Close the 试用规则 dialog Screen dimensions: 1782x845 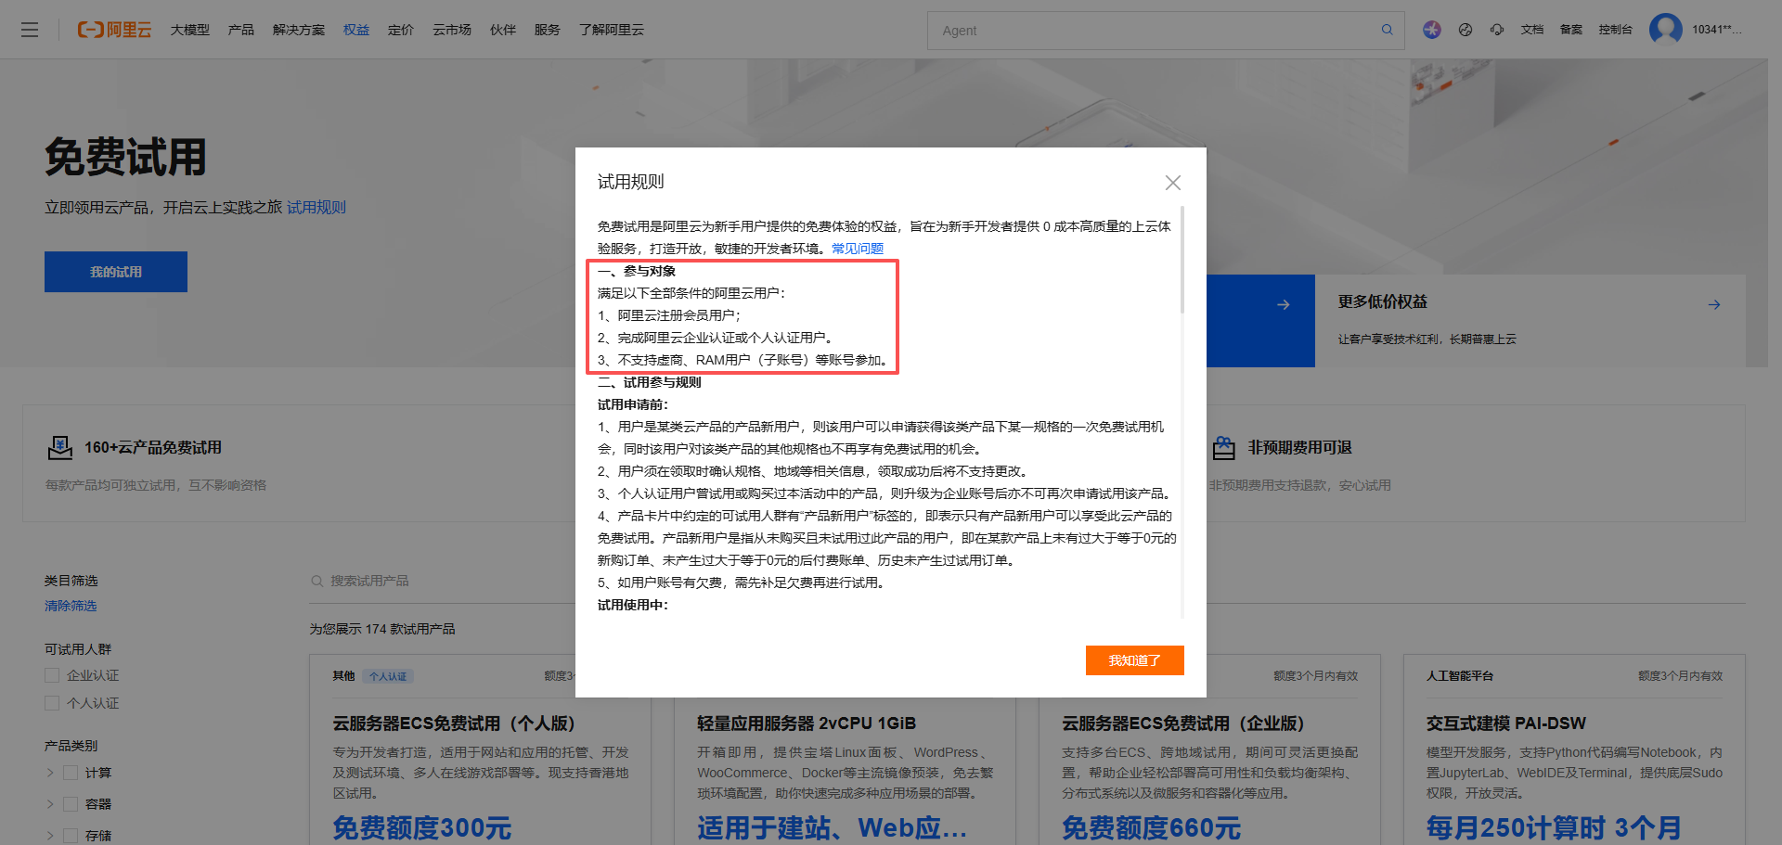[1173, 183]
